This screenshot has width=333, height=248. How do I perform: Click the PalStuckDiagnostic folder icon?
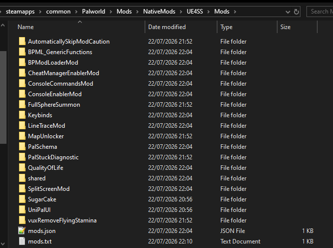(x=22, y=157)
